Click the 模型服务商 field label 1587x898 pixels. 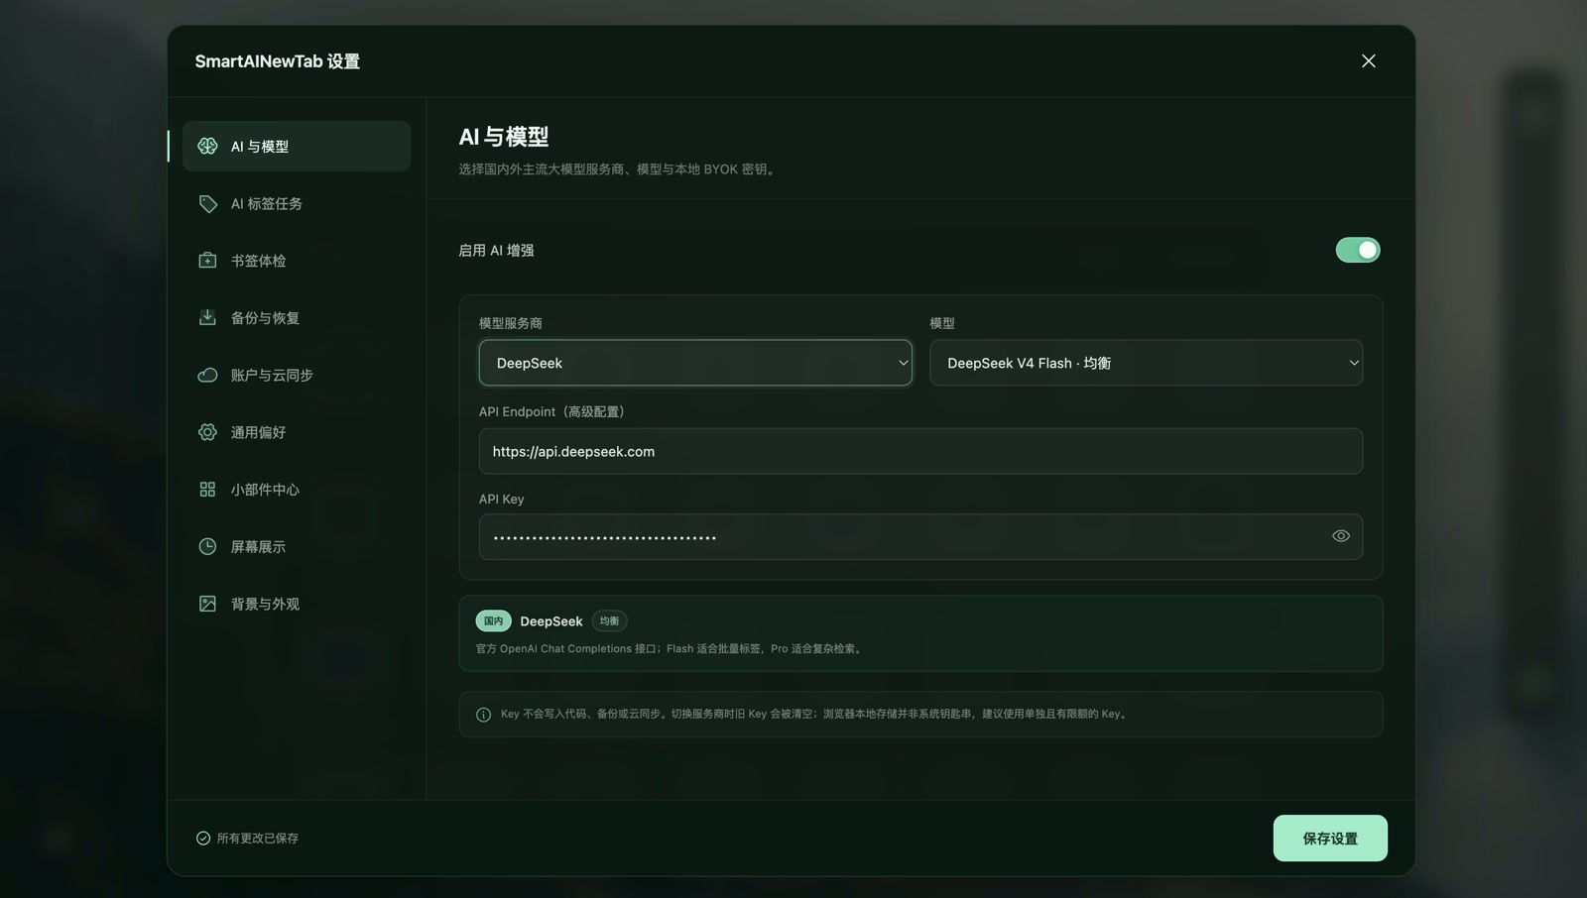[x=511, y=323]
